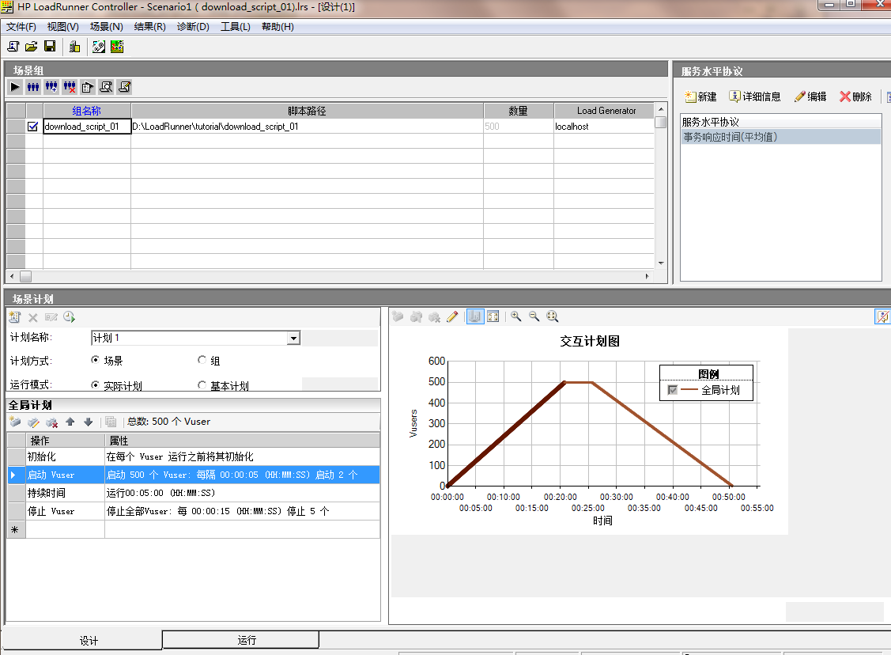Open the 计划 1 schedule name dropdown
891x655 pixels.
tap(293, 338)
